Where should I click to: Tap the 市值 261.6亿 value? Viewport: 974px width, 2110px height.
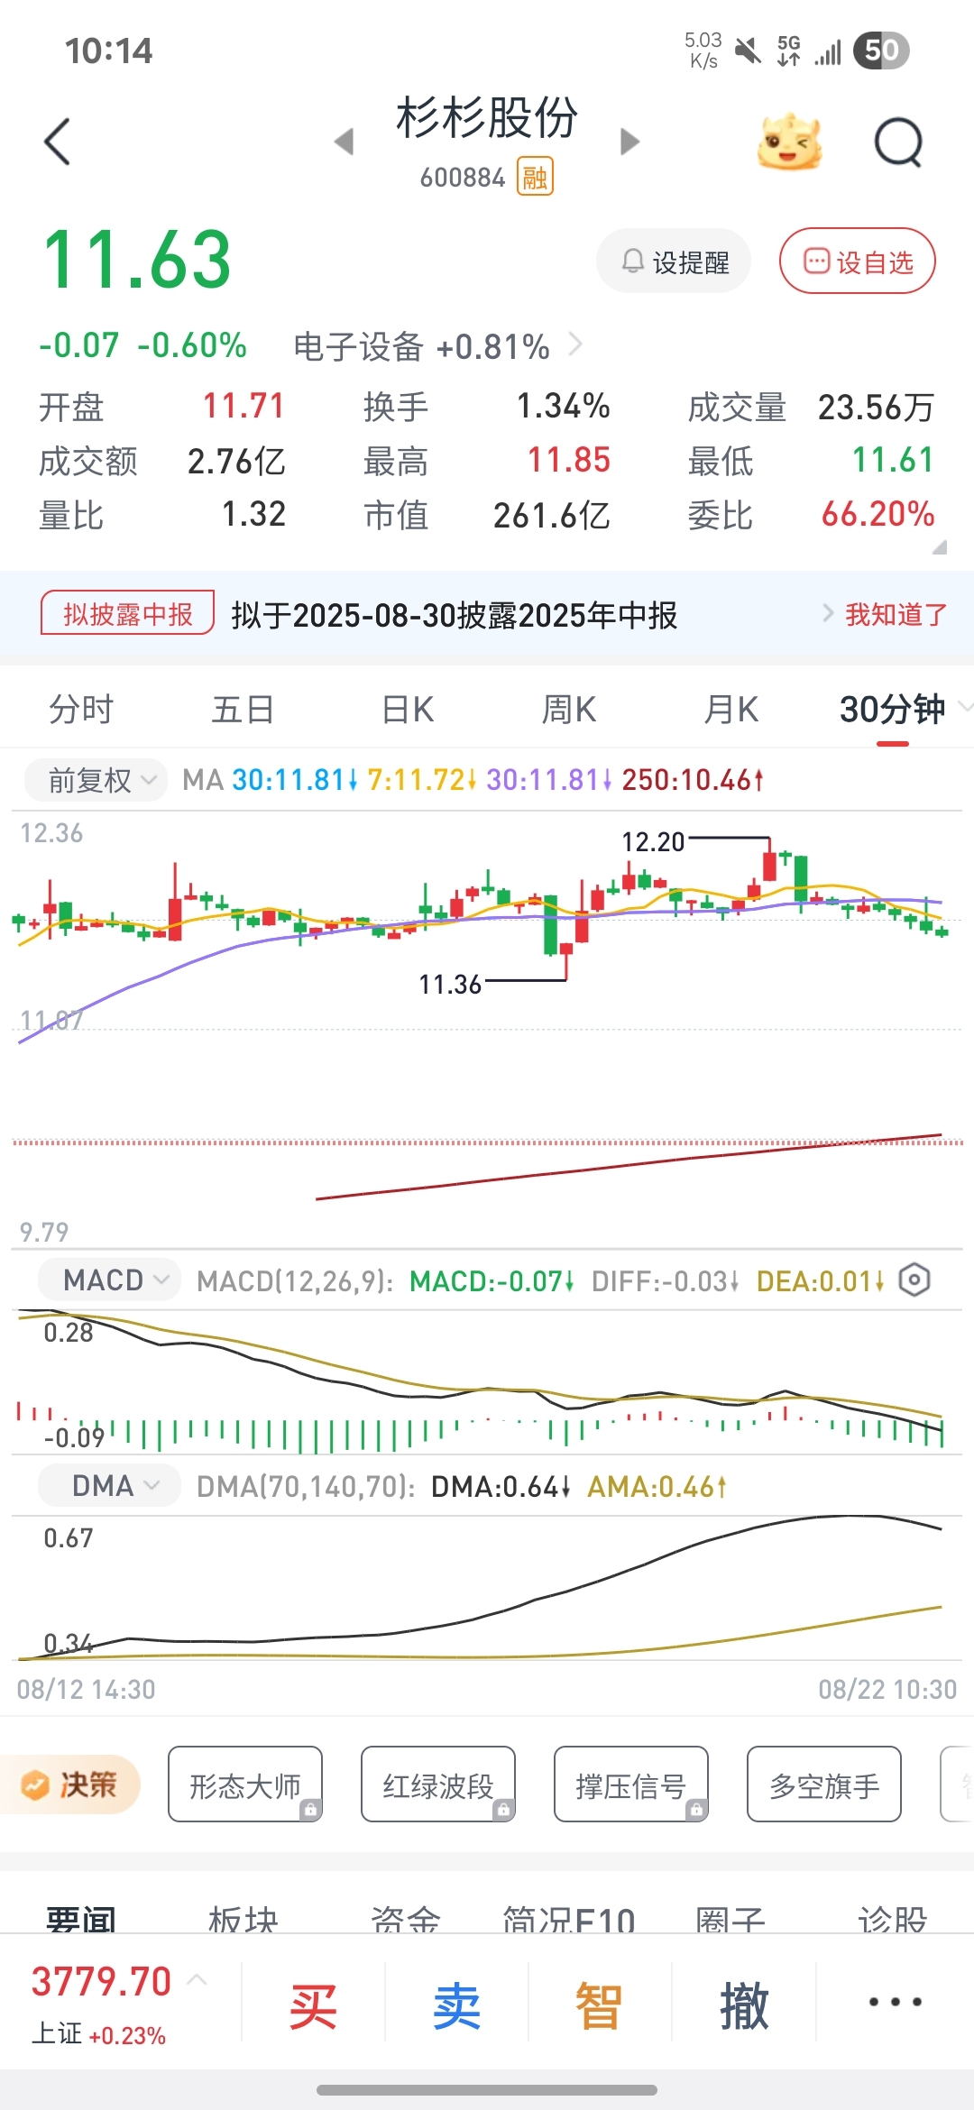click(552, 515)
